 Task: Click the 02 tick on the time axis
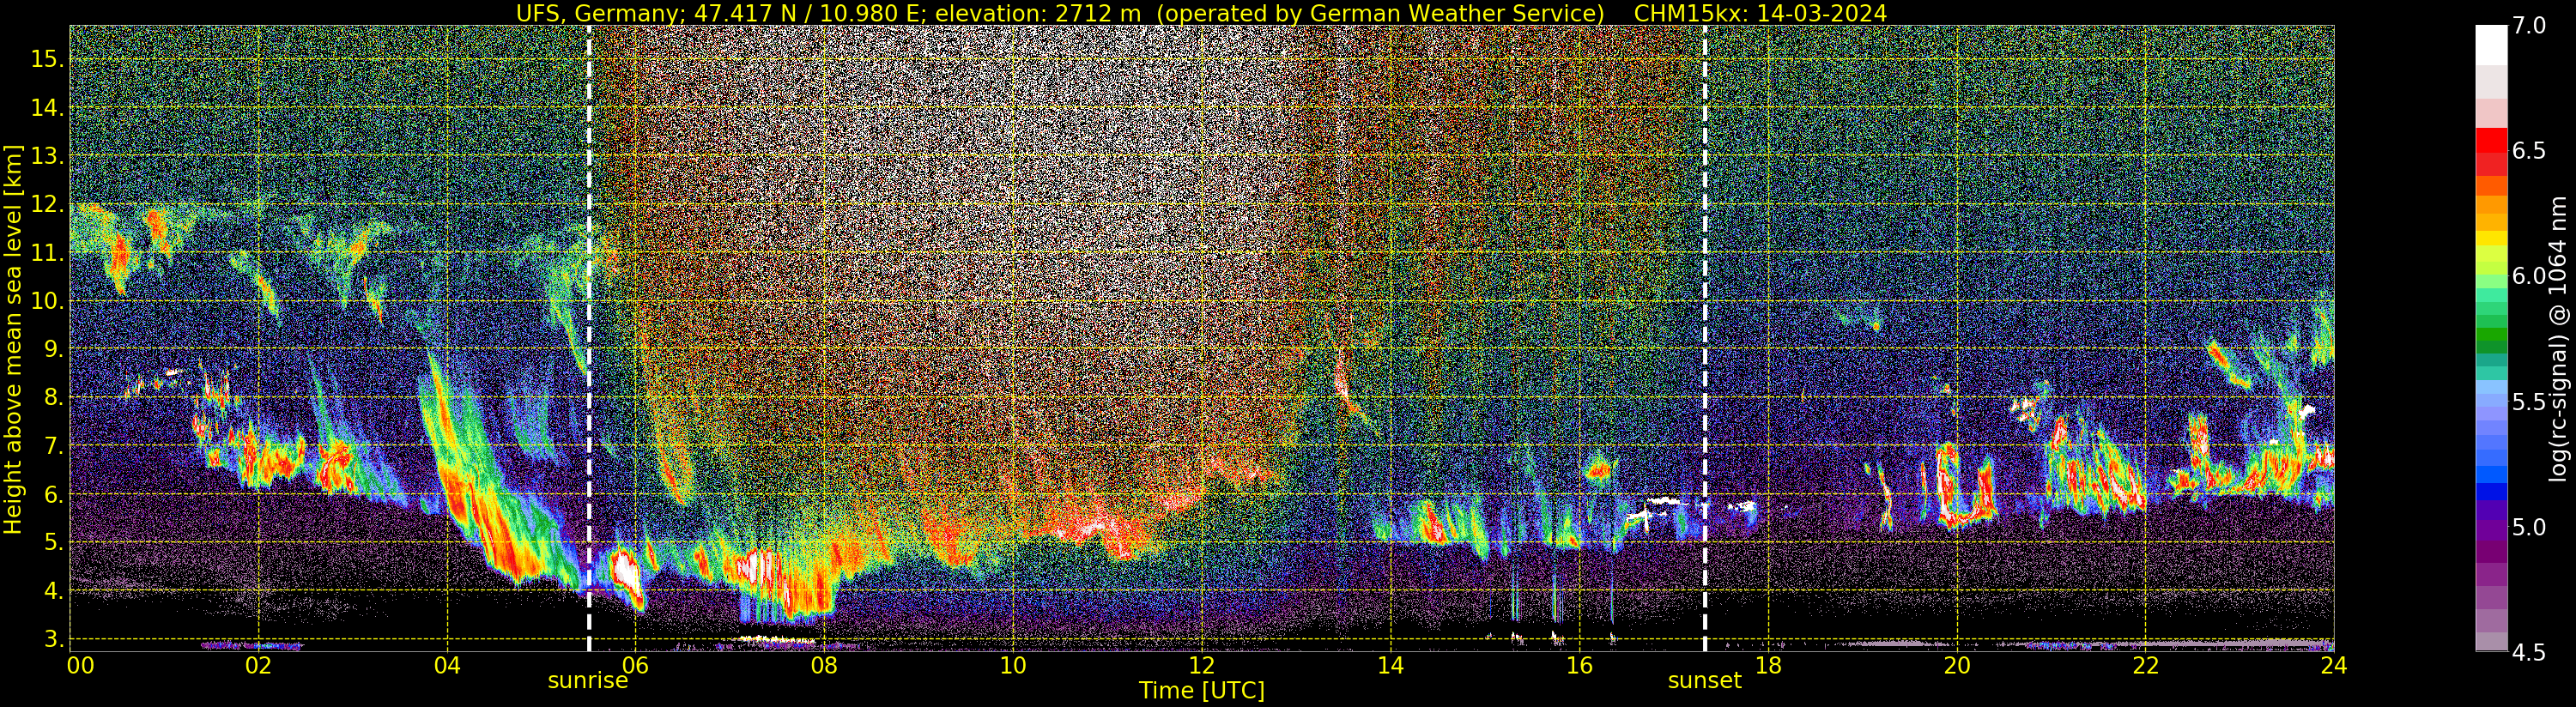pyautogui.click(x=259, y=665)
